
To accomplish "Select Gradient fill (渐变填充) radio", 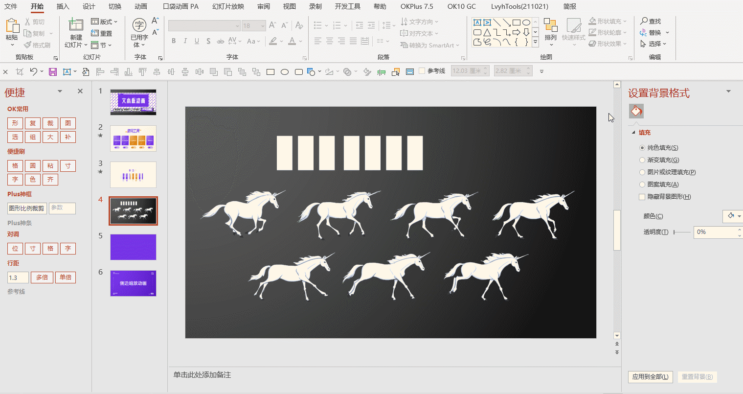I will click(x=642, y=160).
